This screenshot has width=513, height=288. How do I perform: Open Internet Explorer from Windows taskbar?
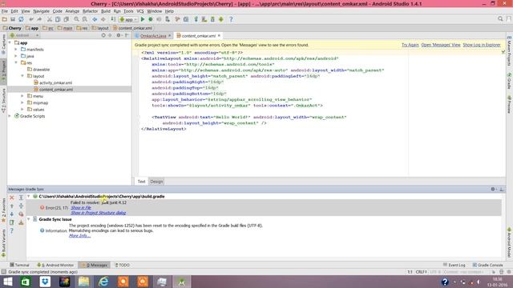coord(103,282)
